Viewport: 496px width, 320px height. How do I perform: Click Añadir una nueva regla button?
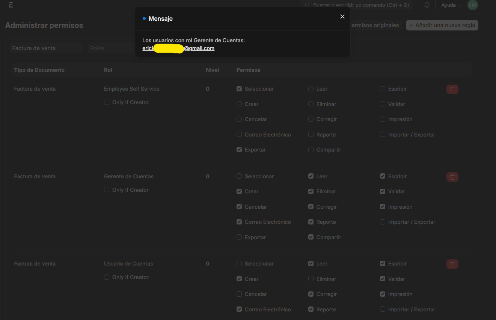point(442,25)
